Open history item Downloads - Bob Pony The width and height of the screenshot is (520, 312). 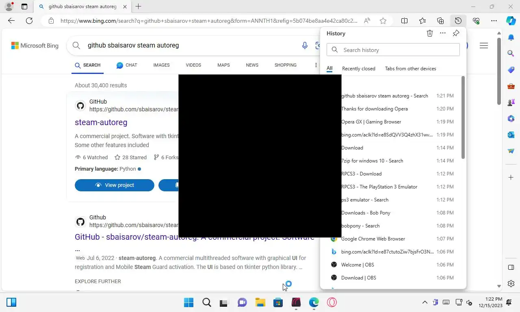tap(393, 213)
